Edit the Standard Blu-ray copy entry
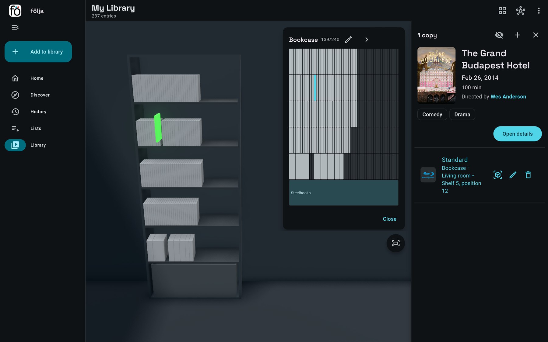 (513, 175)
